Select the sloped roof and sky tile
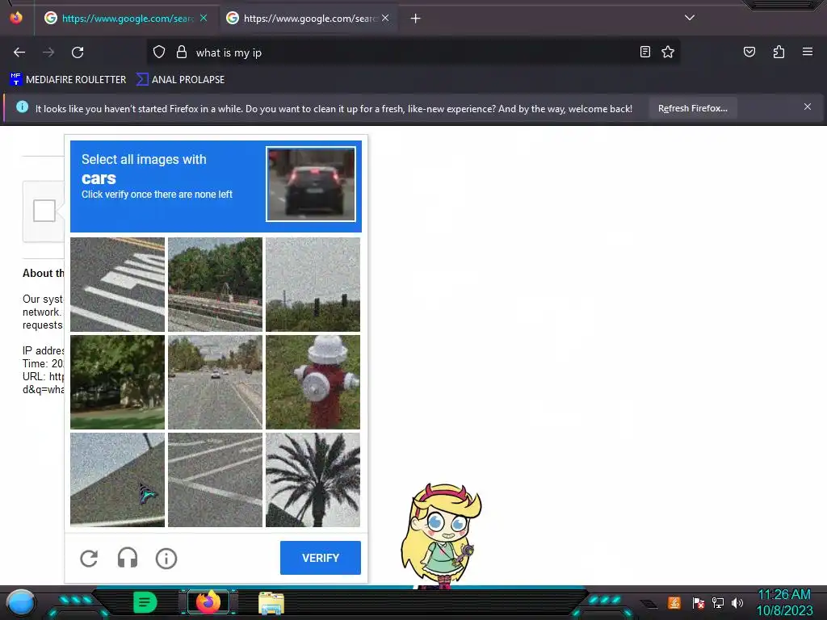 tap(117, 480)
